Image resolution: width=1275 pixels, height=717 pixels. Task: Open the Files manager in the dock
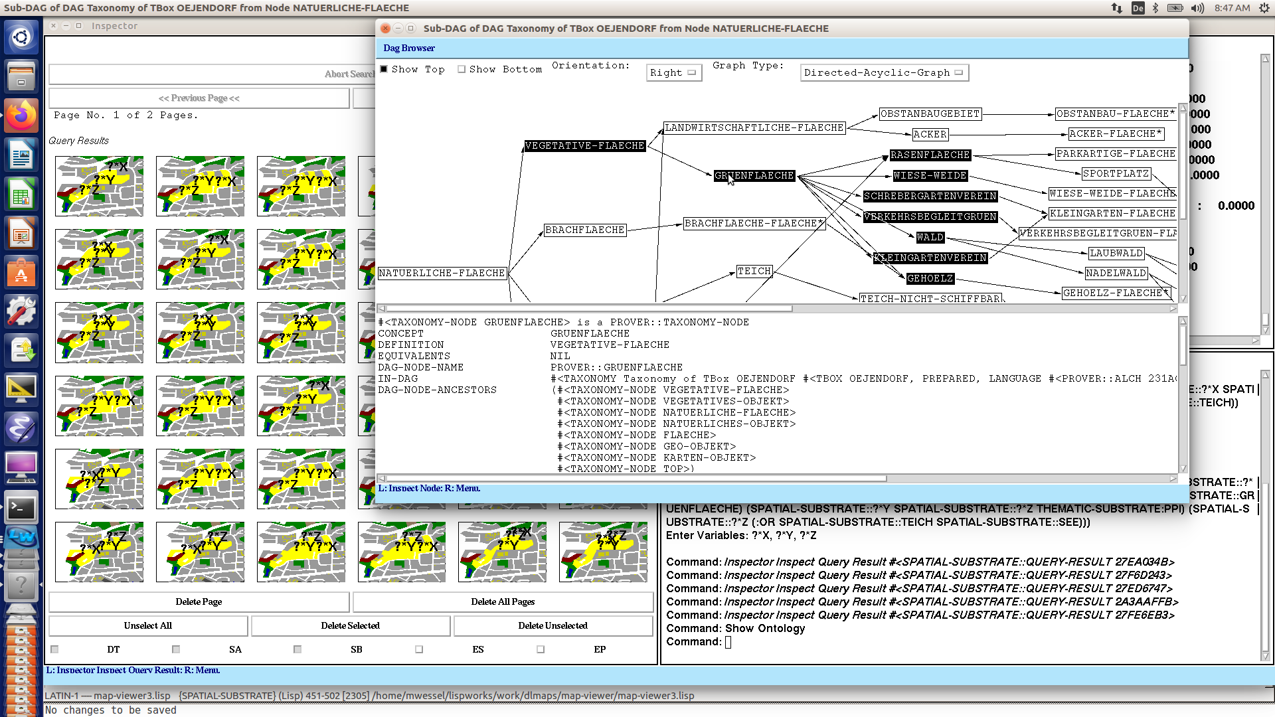pos(21,76)
